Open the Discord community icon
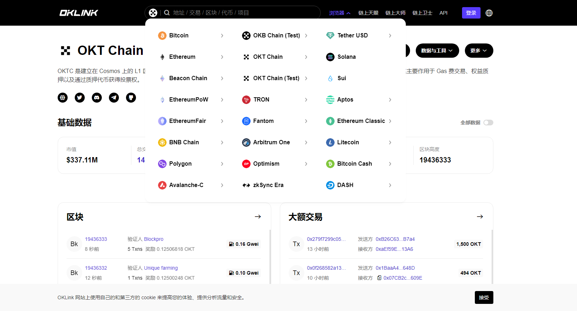Image resolution: width=577 pixels, height=311 pixels. click(97, 98)
